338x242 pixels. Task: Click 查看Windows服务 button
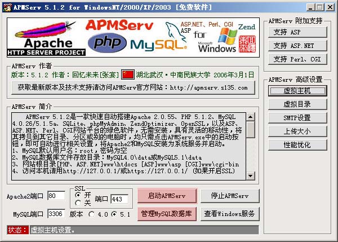[230, 214]
